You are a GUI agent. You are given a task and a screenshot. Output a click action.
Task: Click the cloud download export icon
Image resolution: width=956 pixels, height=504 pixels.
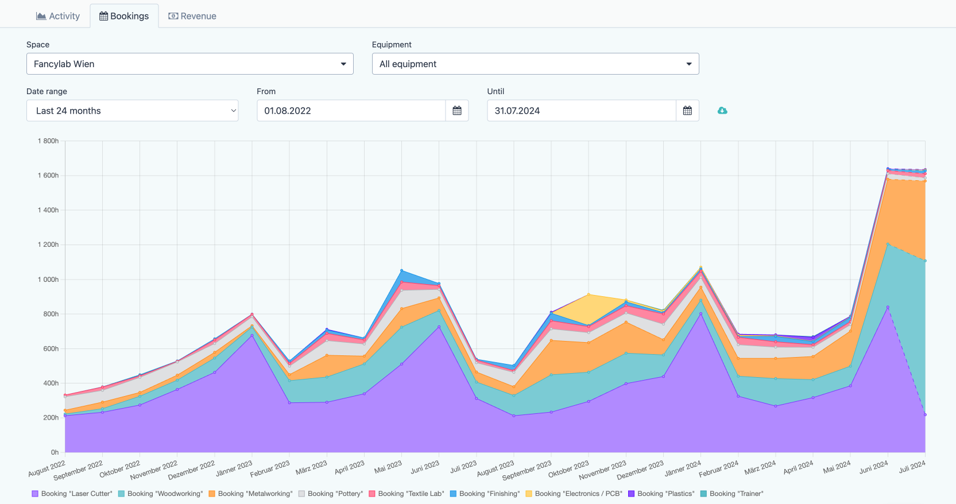pos(722,110)
